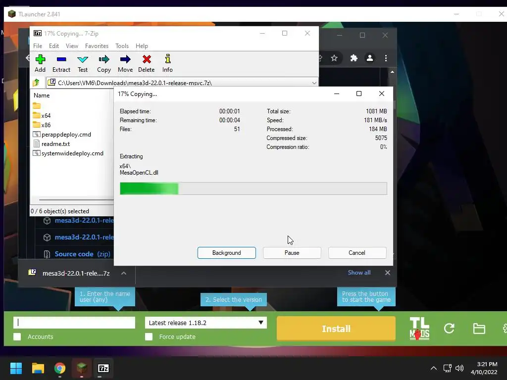Switch to Chrome in the taskbar
The height and width of the screenshot is (380, 507).
pyautogui.click(x=60, y=368)
